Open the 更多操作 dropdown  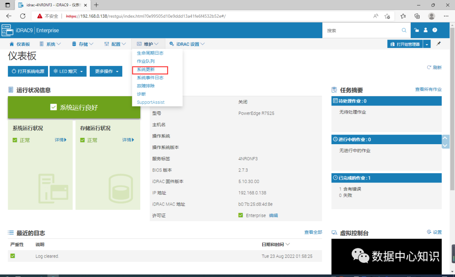106,71
